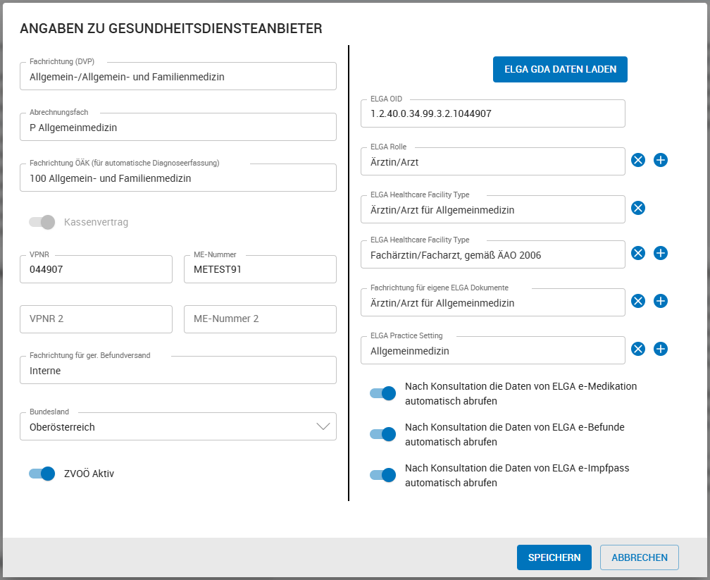The height and width of the screenshot is (580, 710).
Task: Open the Bundesland dropdown
Action: pos(323,426)
